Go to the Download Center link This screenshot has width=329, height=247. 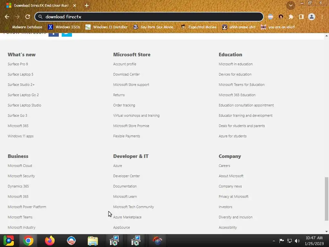coord(127,74)
